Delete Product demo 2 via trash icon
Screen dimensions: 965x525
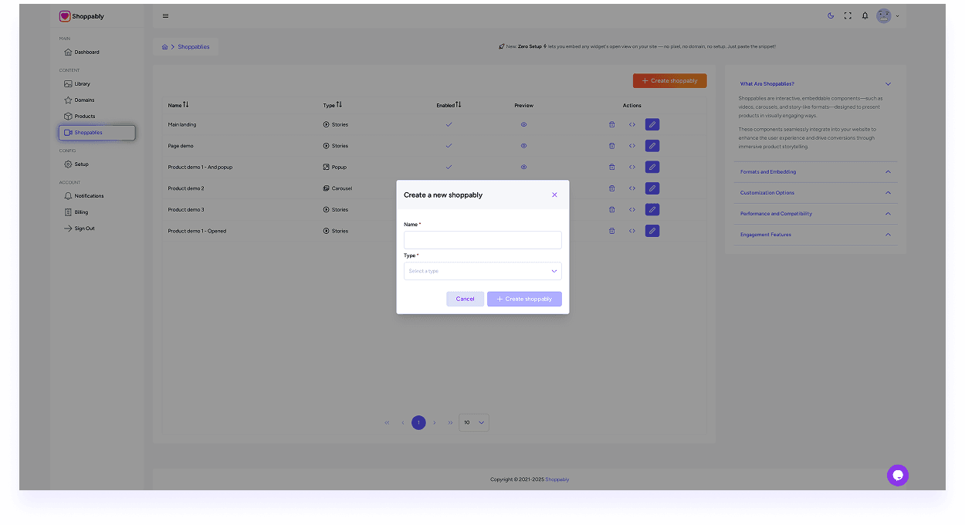tap(611, 188)
